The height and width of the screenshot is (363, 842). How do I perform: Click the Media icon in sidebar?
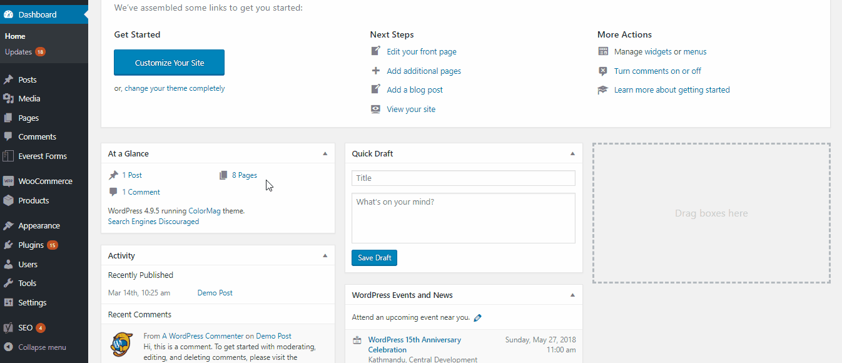coord(8,98)
